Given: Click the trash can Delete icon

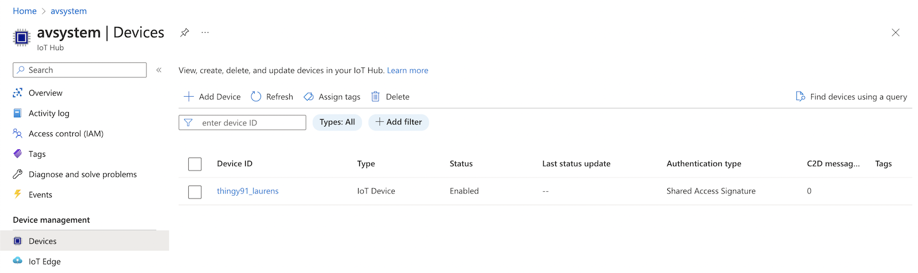Looking at the screenshot, I should [x=375, y=97].
